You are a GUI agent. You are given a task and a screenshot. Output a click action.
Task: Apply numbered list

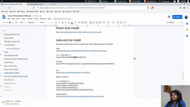(108, 23)
